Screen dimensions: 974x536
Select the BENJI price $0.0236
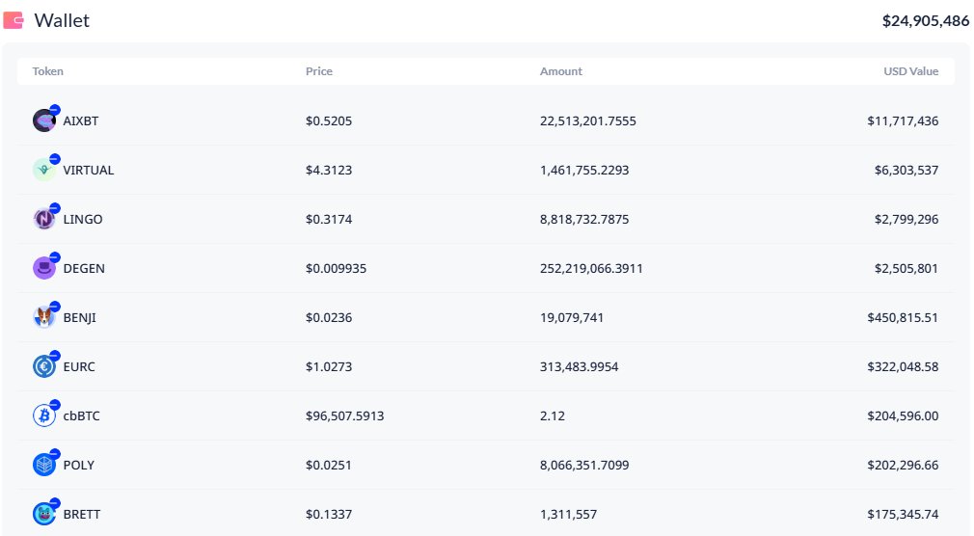(329, 317)
